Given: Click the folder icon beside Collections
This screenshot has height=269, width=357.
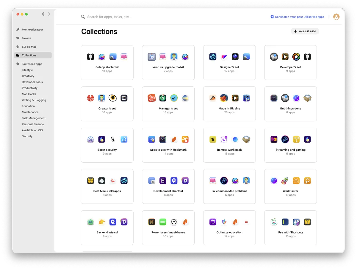Looking at the screenshot, I should point(18,55).
